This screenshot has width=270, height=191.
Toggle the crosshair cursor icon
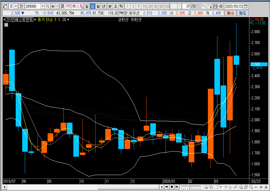coord(221,187)
